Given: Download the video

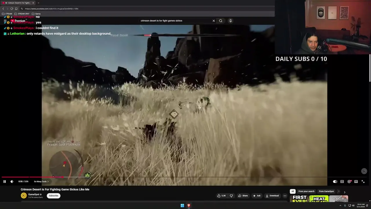Looking at the screenshot, I should [x=272, y=196].
